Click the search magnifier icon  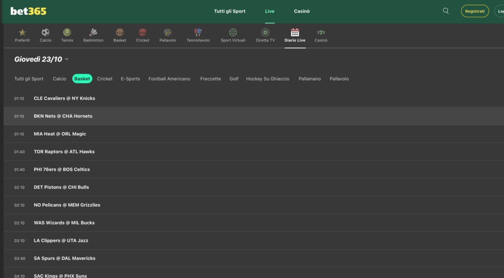pyautogui.click(x=446, y=11)
